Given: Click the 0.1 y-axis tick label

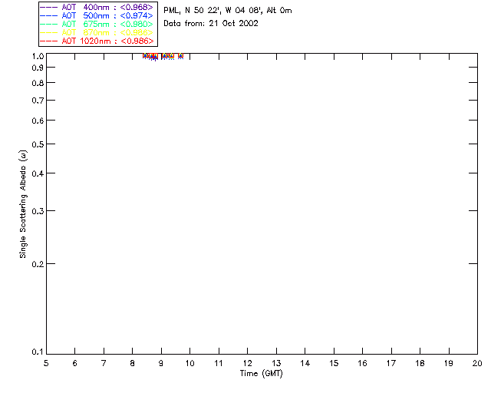Looking at the screenshot, I should (x=38, y=352).
